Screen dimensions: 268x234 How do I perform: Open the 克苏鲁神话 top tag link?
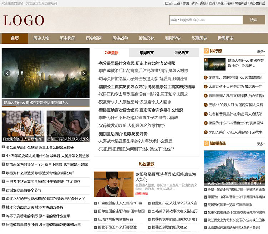(x=257, y=3)
